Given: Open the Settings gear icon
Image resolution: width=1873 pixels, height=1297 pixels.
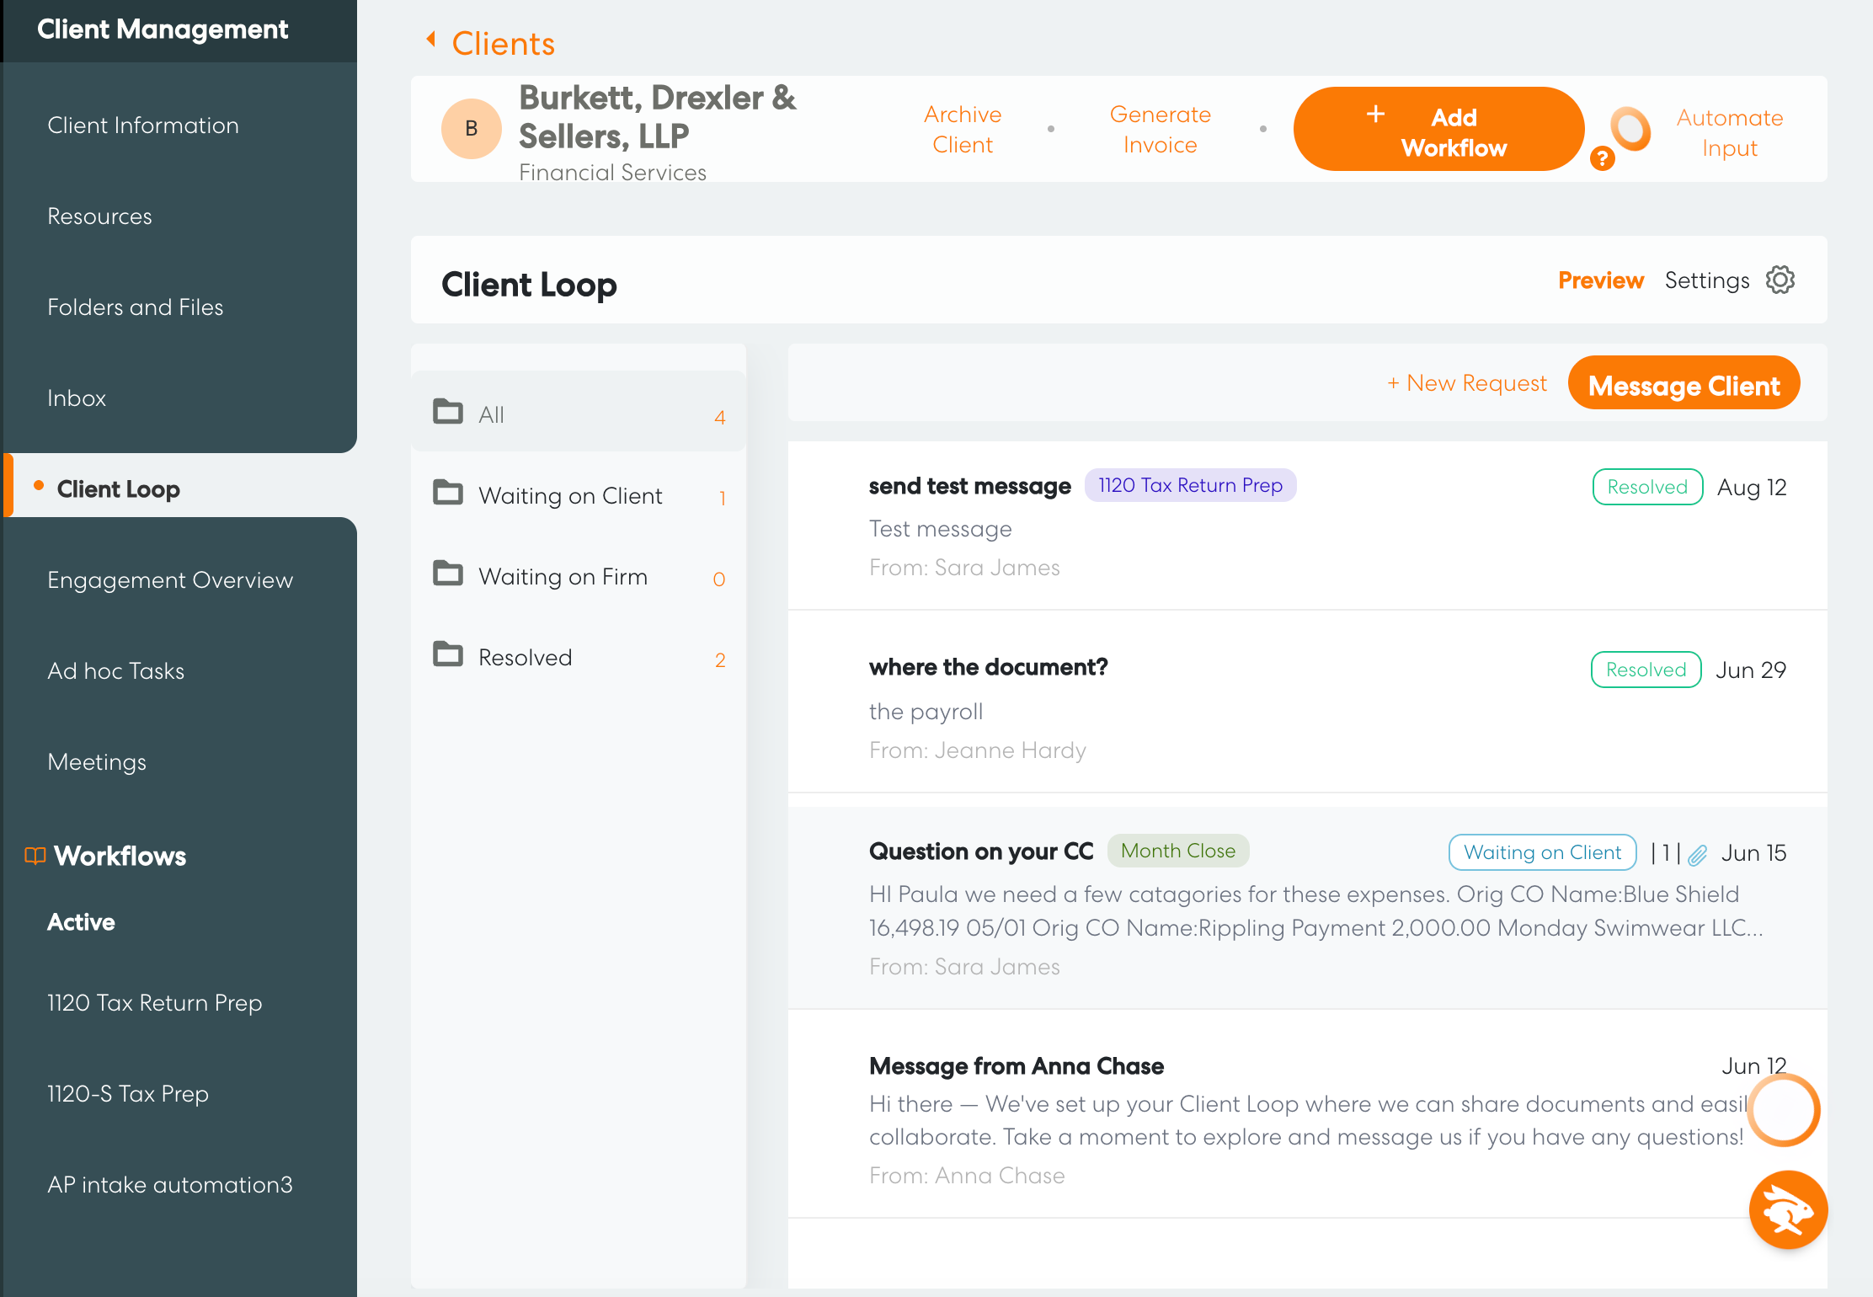Looking at the screenshot, I should click(1780, 280).
